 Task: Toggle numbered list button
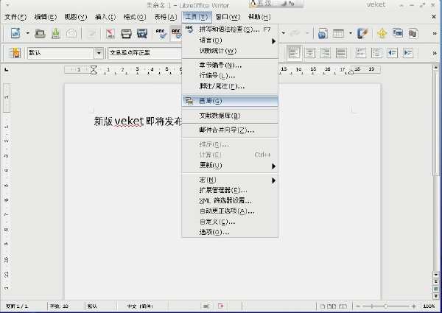click(x=360, y=53)
